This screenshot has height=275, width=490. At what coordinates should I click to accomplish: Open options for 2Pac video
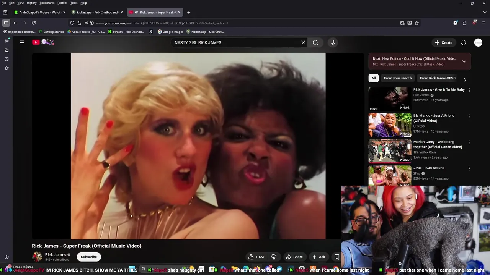(x=469, y=168)
